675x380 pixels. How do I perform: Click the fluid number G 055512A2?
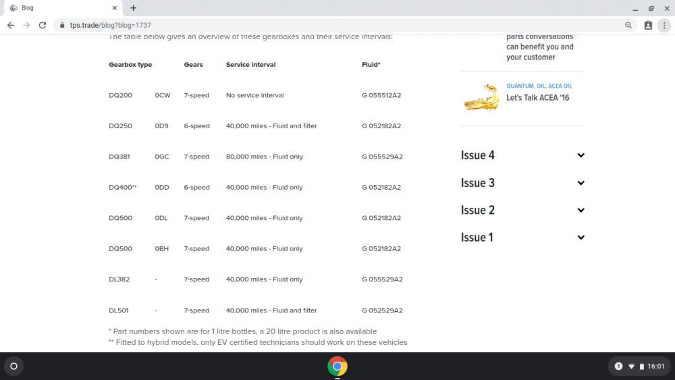click(381, 95)
